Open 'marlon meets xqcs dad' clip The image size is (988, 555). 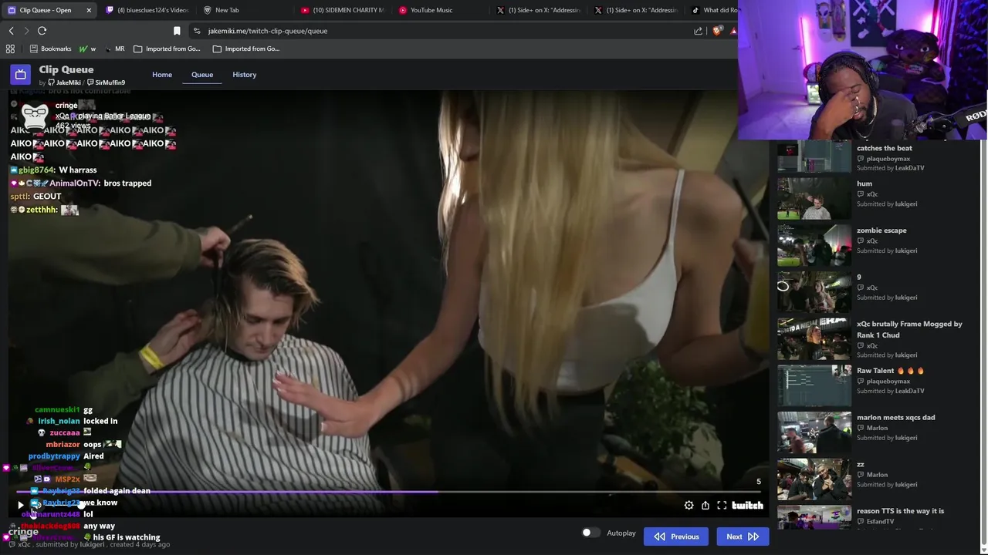click(895, 418)
